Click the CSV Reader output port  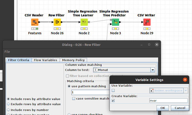click(x=40, y=22)
